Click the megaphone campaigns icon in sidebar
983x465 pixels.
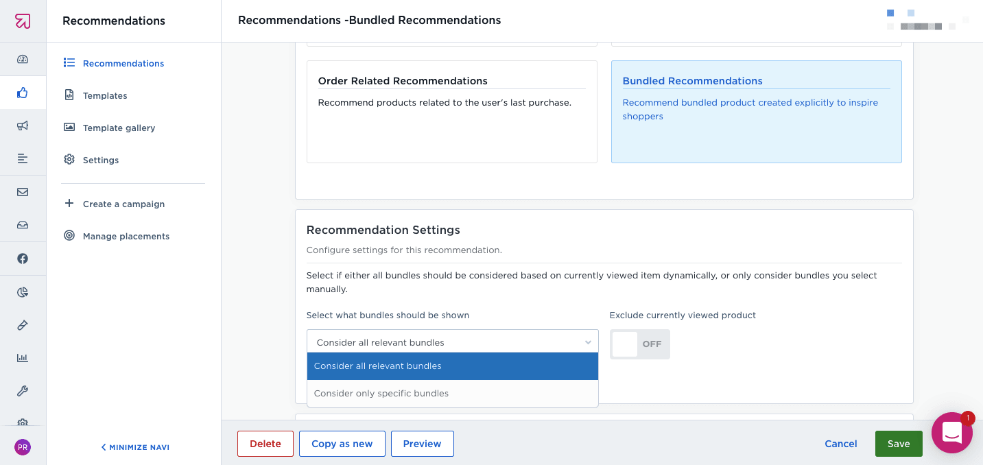click(x=23, y=126)
